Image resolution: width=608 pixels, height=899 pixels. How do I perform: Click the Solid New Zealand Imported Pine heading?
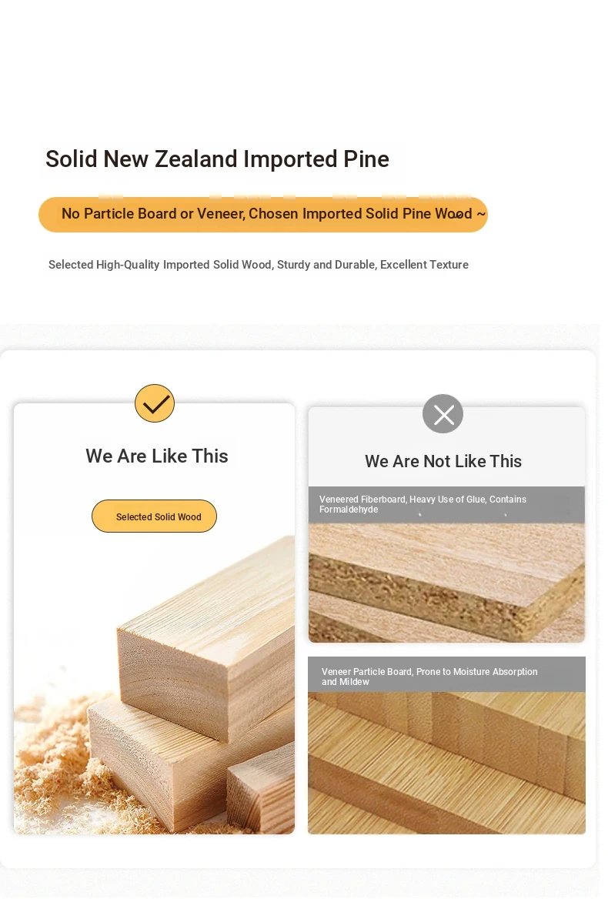point(217,159)
